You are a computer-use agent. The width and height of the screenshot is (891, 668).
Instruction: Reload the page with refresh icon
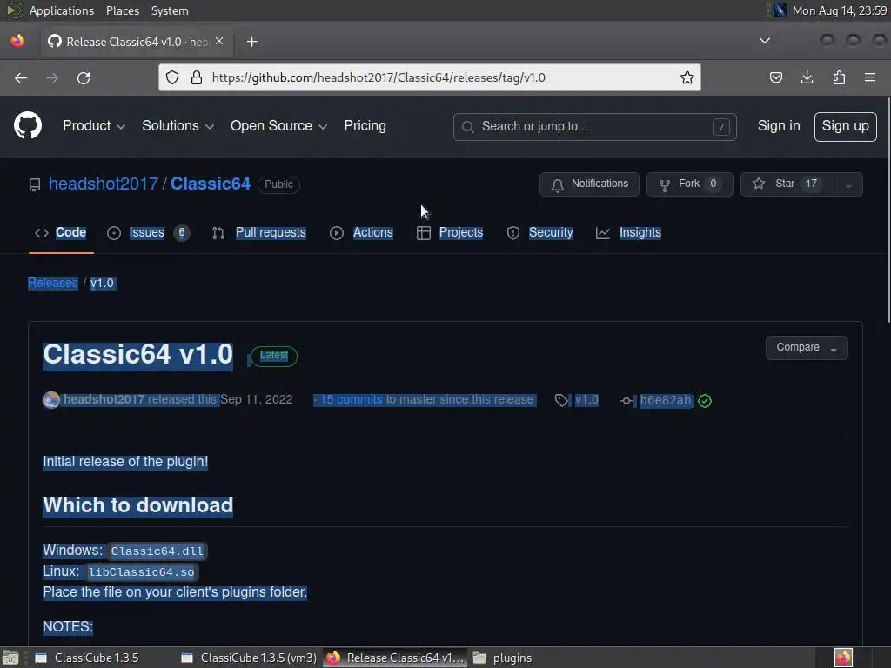(84, 77)
